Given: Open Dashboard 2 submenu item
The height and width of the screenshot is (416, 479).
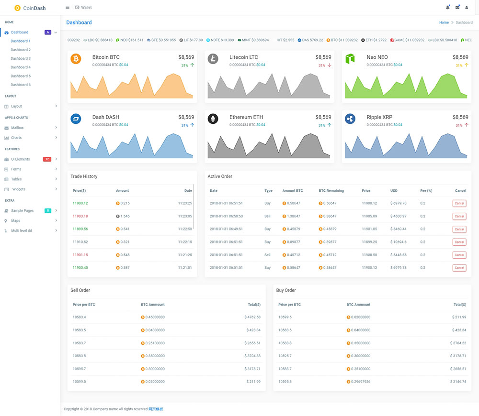Looking at the screenshot, I should click(21, 50).
